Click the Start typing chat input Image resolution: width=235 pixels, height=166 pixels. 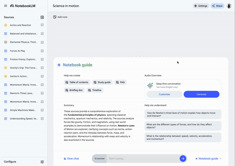pyautogui.click(x=143, y=159)
